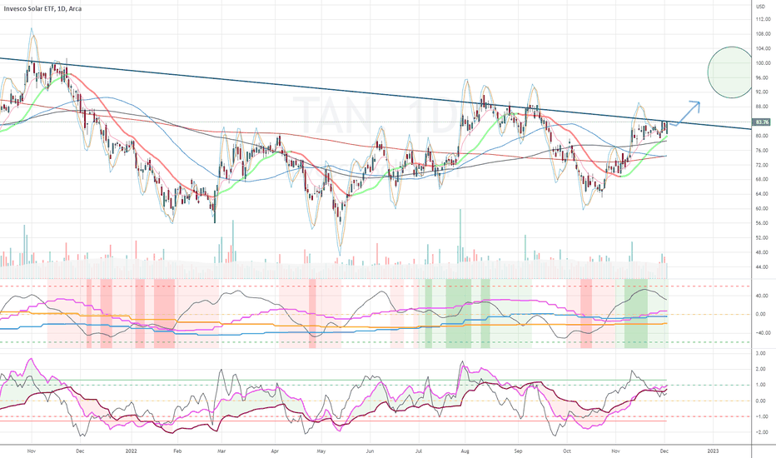
Task: Click the 2.00 lower indicator scale label
Action: click(x=761, y=370)
